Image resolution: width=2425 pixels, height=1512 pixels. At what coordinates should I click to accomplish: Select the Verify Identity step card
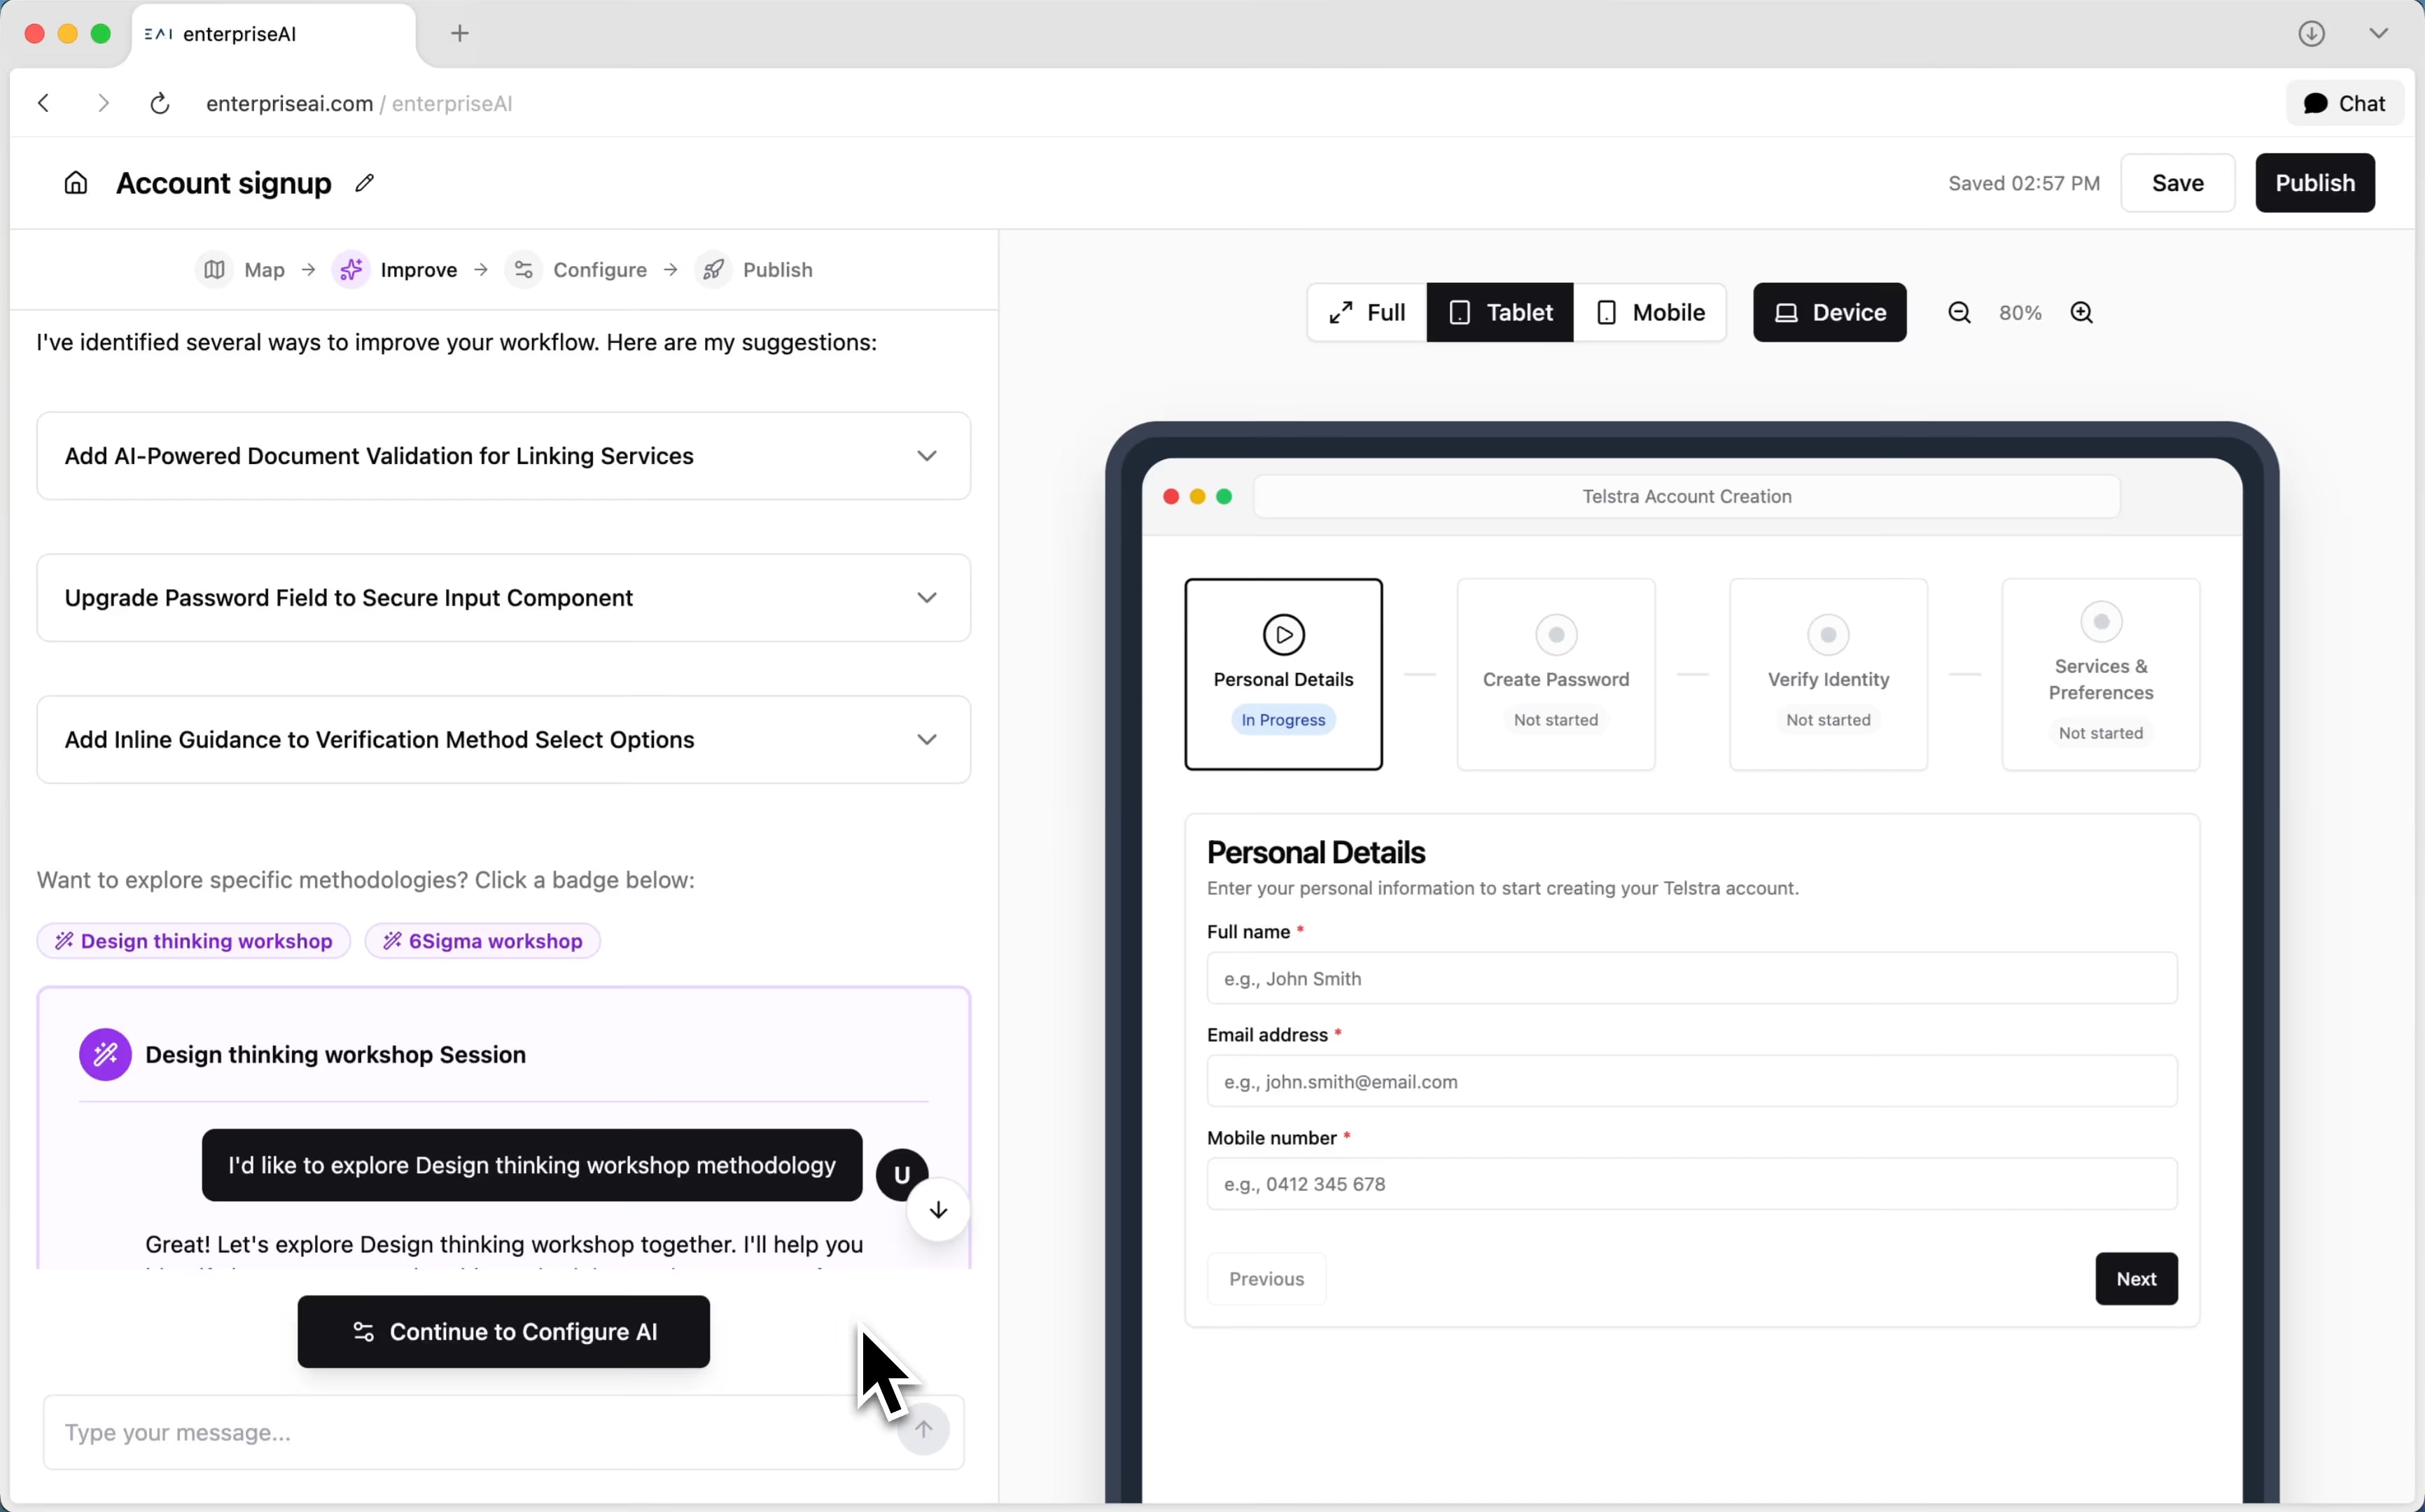click(x=1829, y=674)
